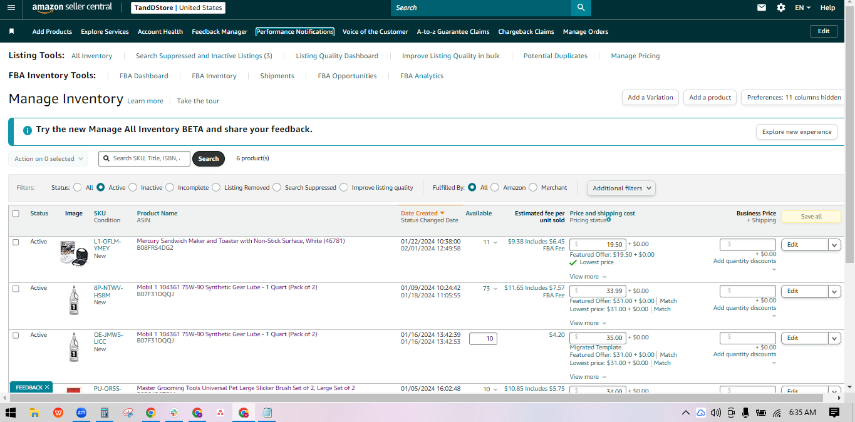Viewport: 855px width, 422px height.
Task: Open the Zoom app in the taskbar
Action: [81, 413]
